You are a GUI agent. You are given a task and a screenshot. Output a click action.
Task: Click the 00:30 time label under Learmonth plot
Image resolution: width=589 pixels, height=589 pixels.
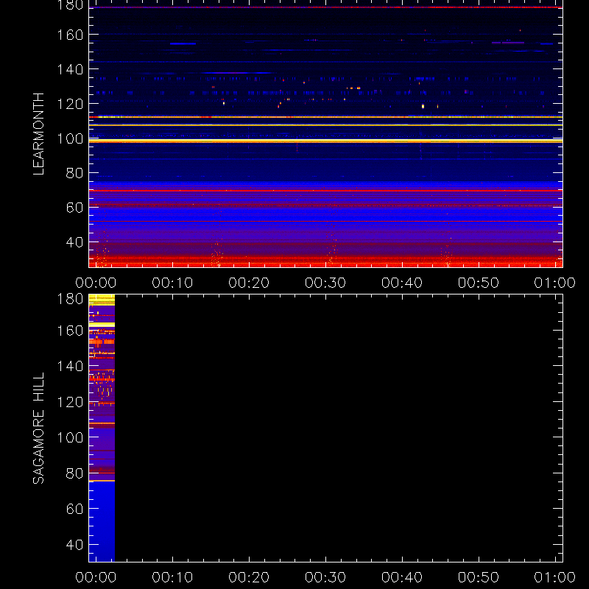pyautogui.click(x=325, y=283)
